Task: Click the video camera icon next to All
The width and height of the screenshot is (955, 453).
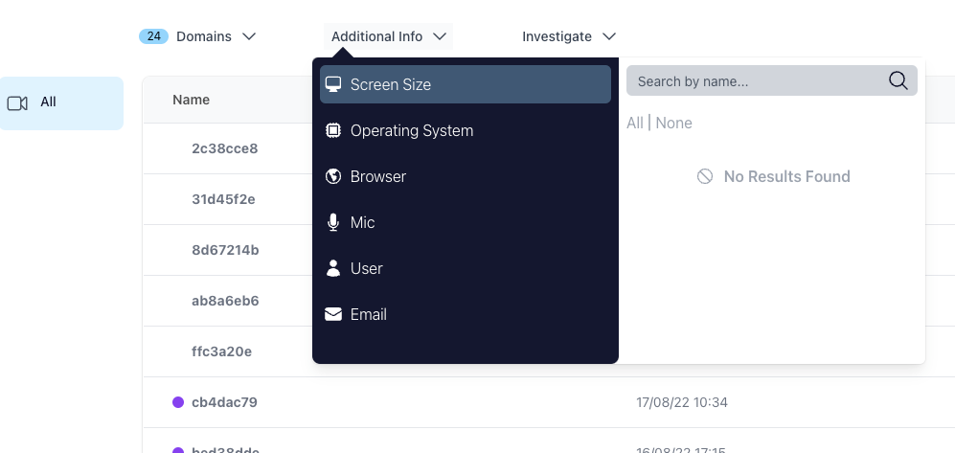Action: point(17,102)
